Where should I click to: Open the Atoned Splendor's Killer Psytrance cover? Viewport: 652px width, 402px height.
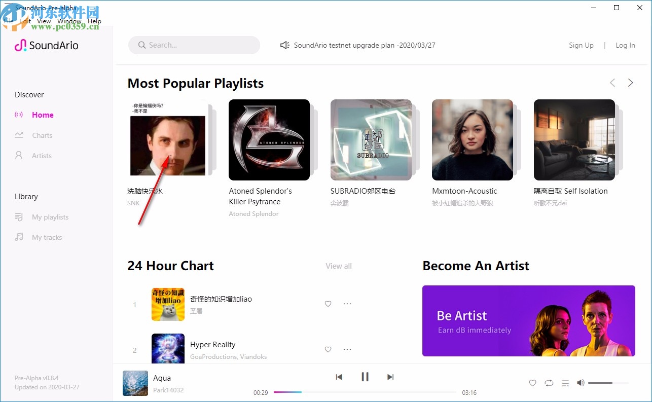click(x=269, y=140)
